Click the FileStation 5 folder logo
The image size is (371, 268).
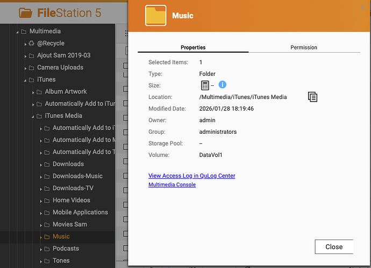tap(25, 13)
